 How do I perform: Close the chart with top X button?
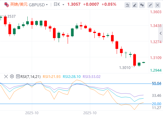tap(158, 5)
